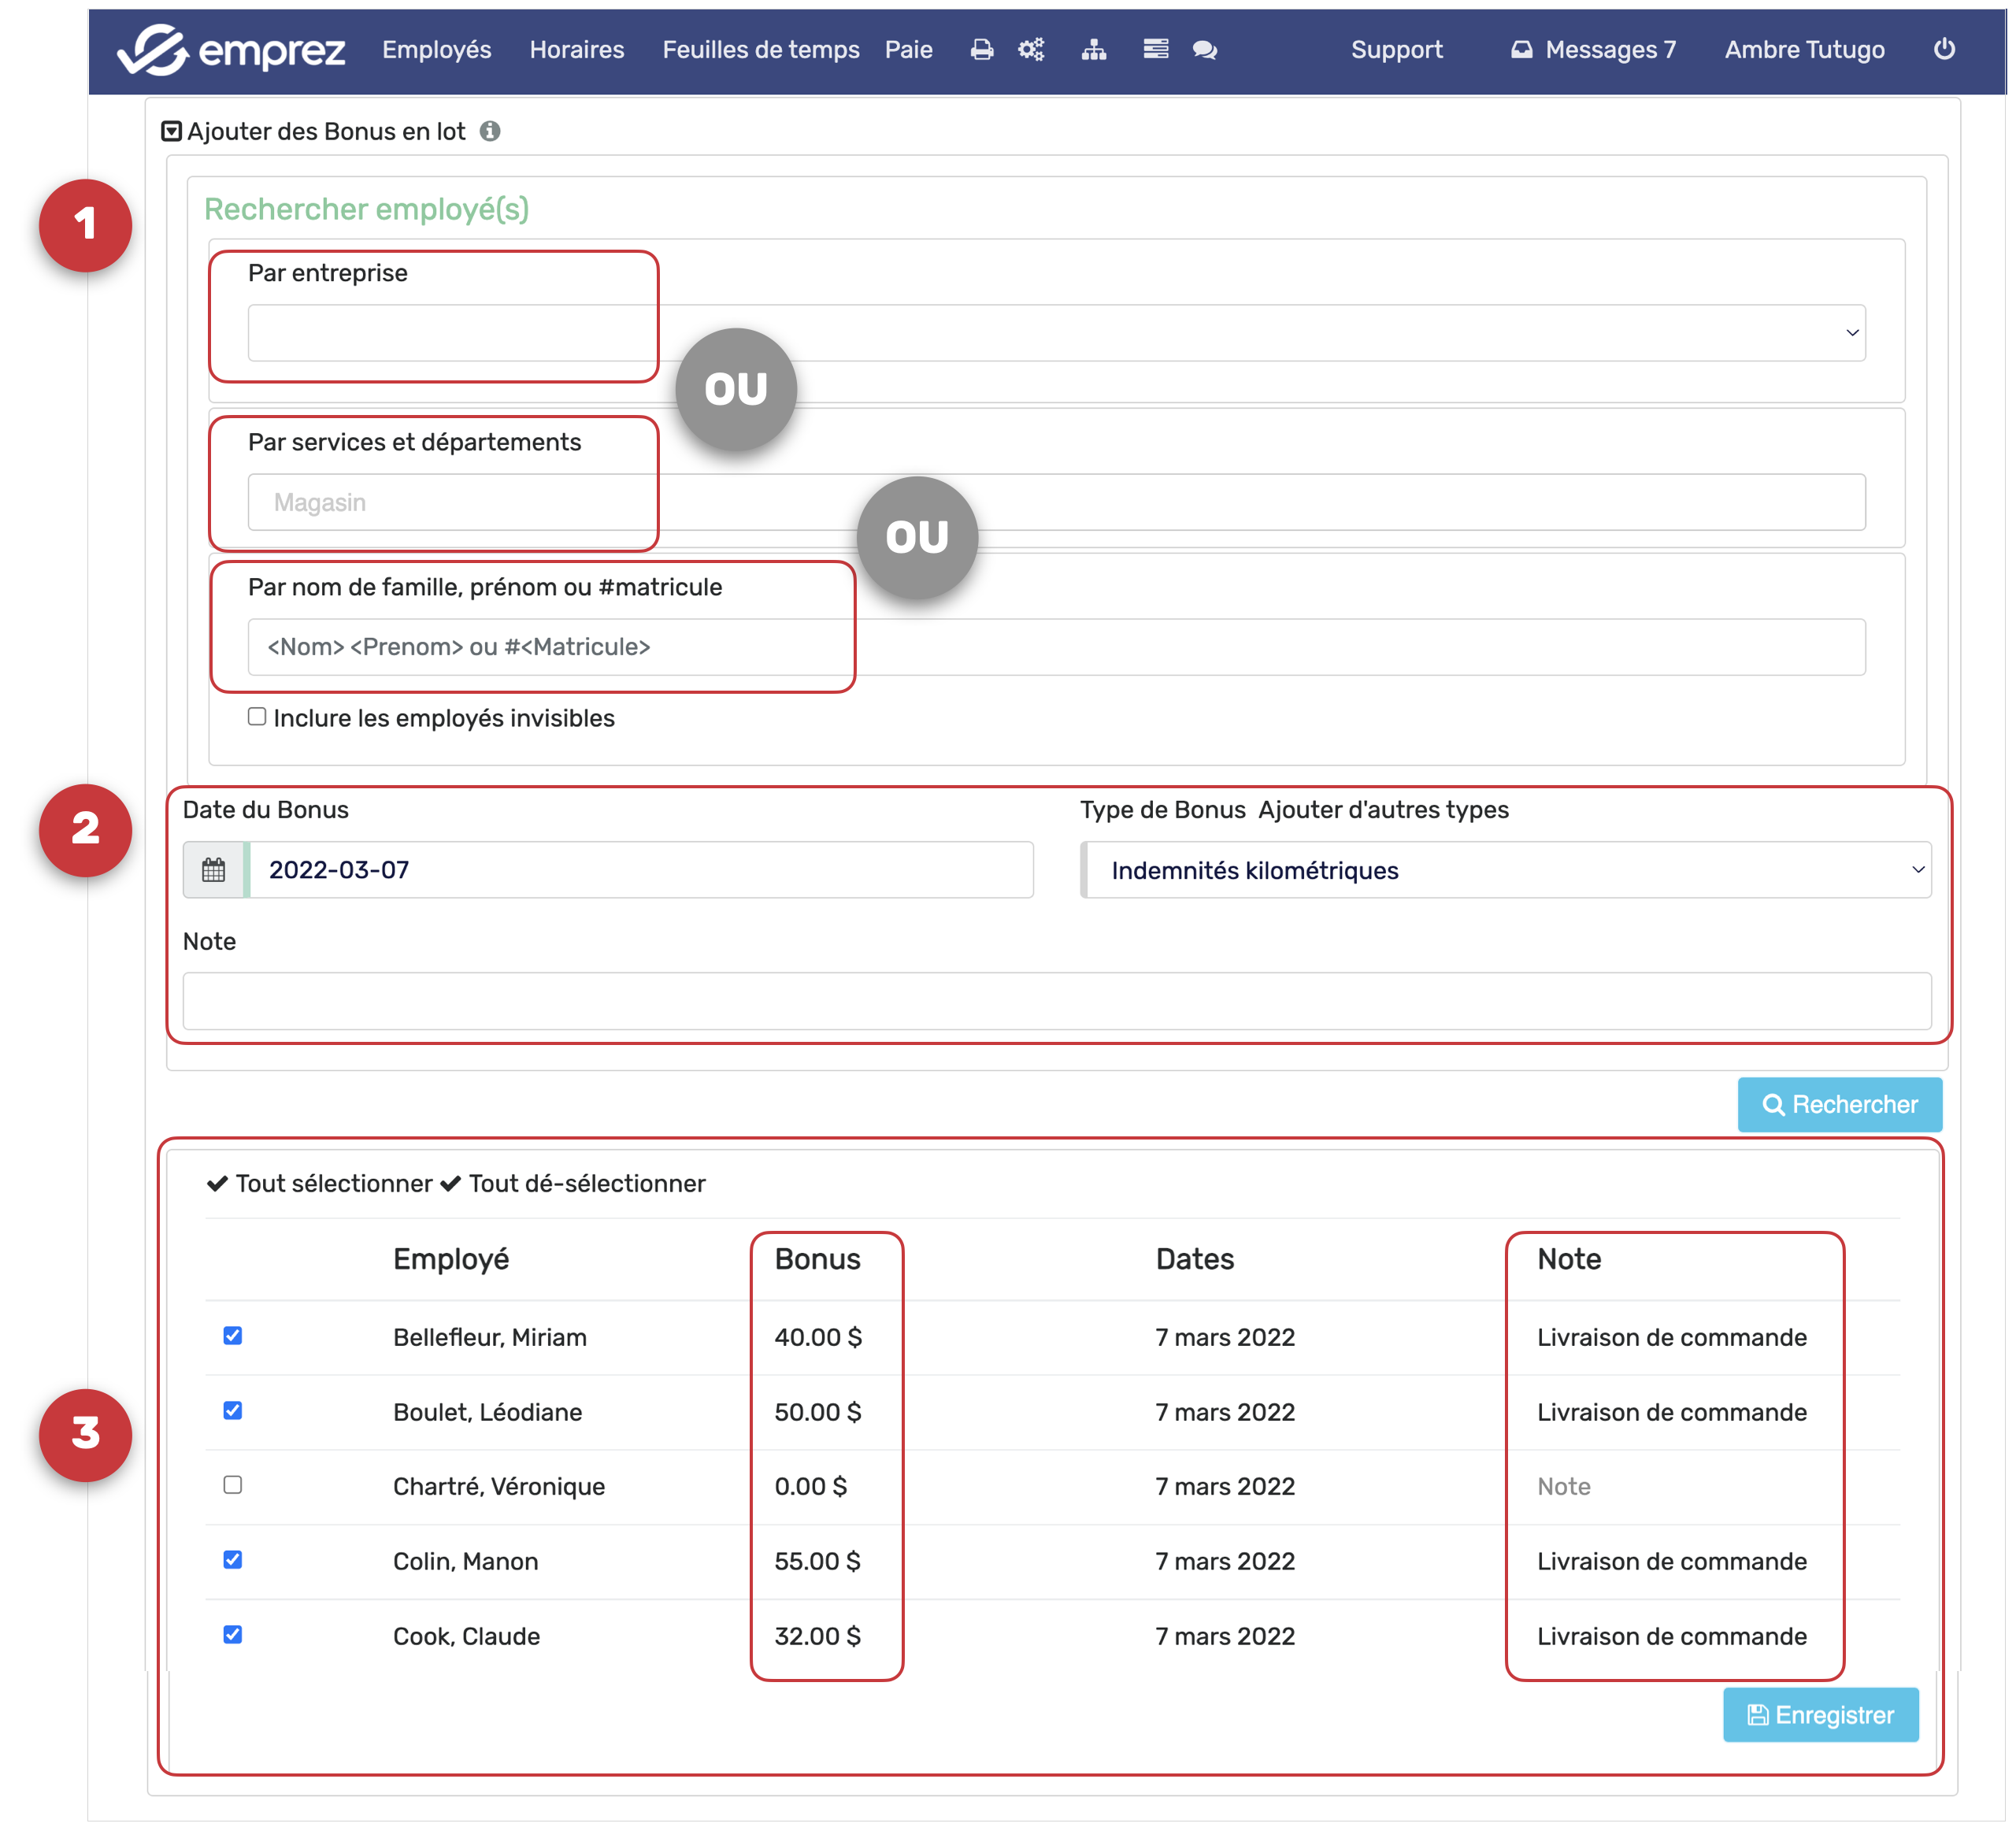The height and width of the screenshot is (1827, 2016).
Task: Click the Enregistrer button
Action: [x=1820, y=1715]
